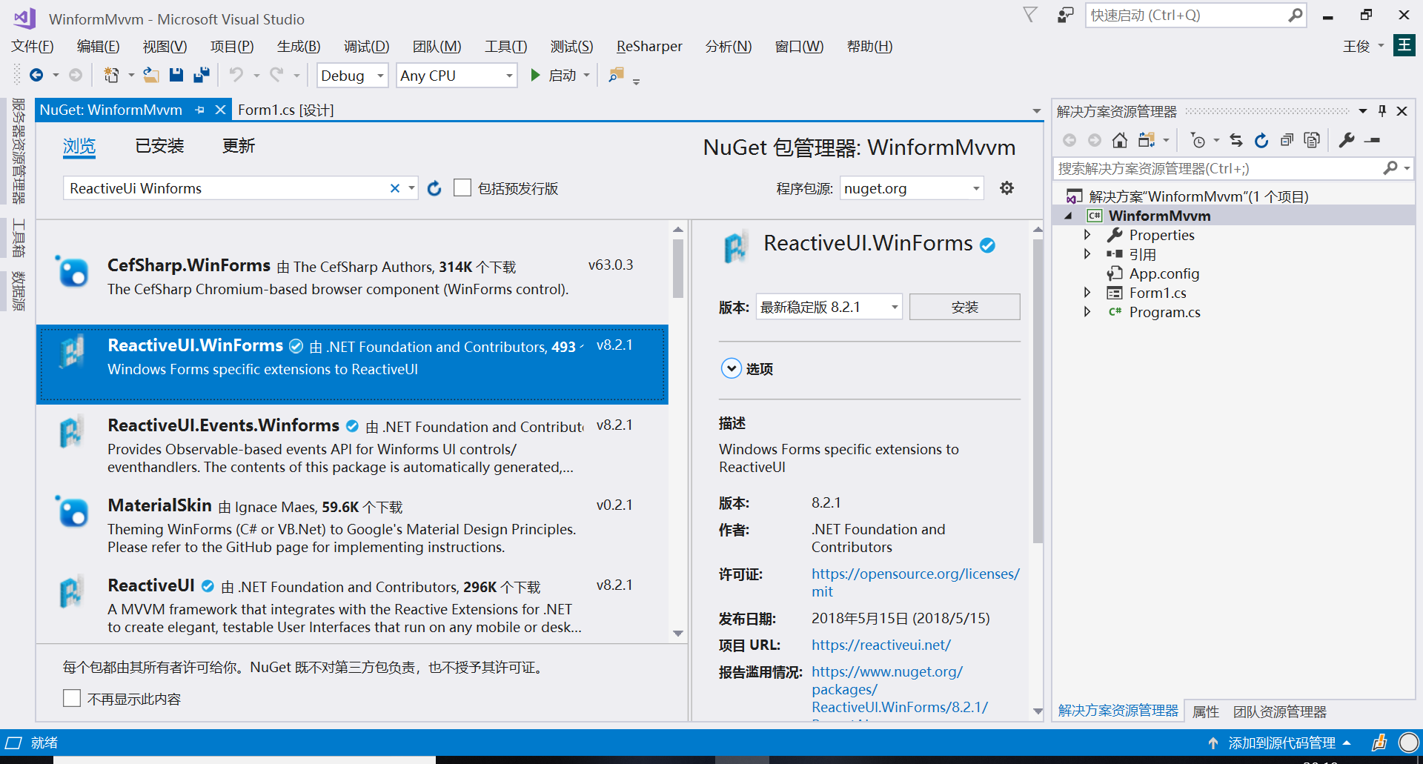Open the reactiveui.net project URL link

pos(880,645)
